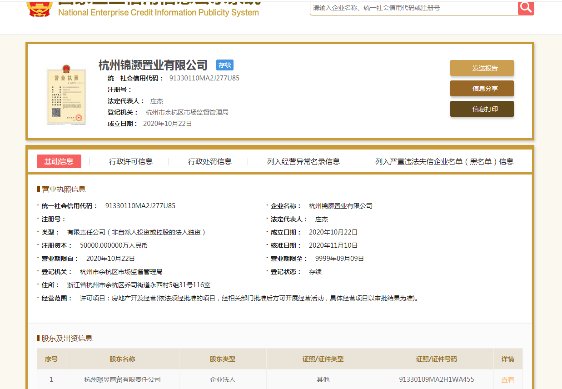The width and height of the screenshot is (562, 389).
Task: Open the 列入经营异常名录信息 tab
Action: [x=303, y=161]
